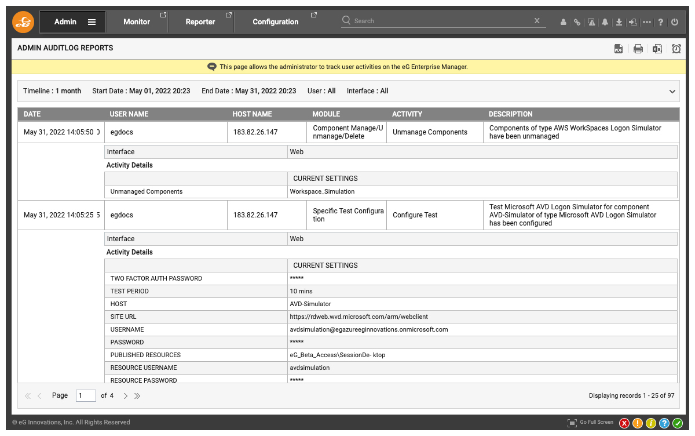Open the notifications bell icon

tap(605, 22)
